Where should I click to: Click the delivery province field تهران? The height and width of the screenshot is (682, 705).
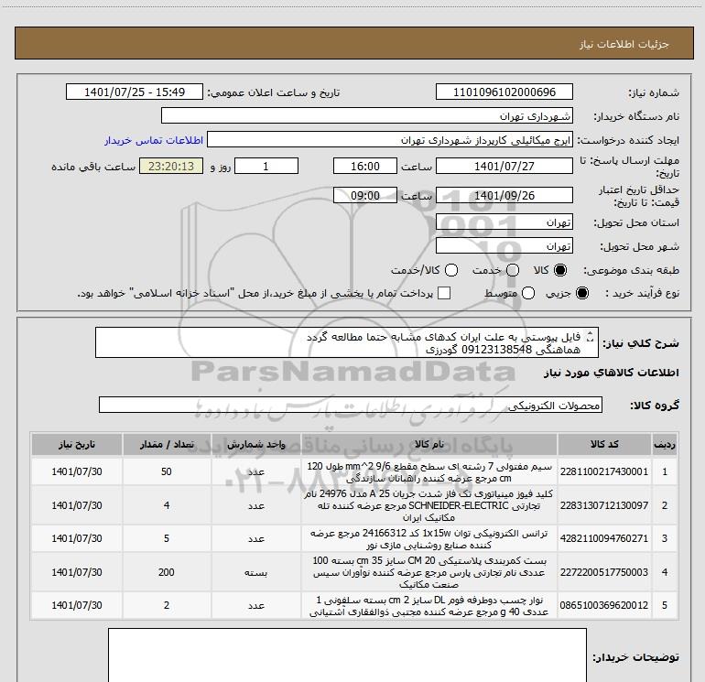coord(504,222)
